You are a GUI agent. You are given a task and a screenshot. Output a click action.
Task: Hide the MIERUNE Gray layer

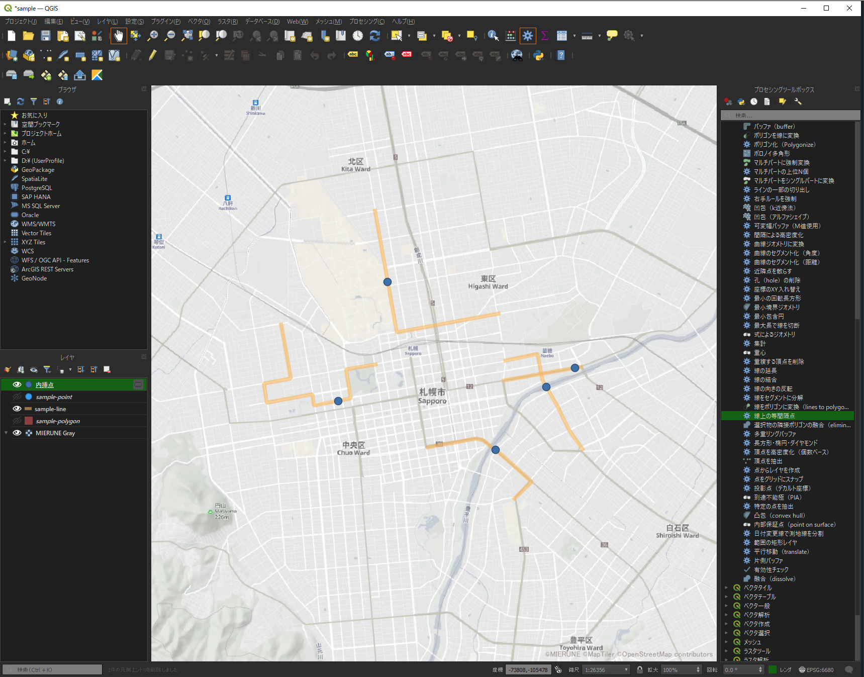[x=17, y=433]
